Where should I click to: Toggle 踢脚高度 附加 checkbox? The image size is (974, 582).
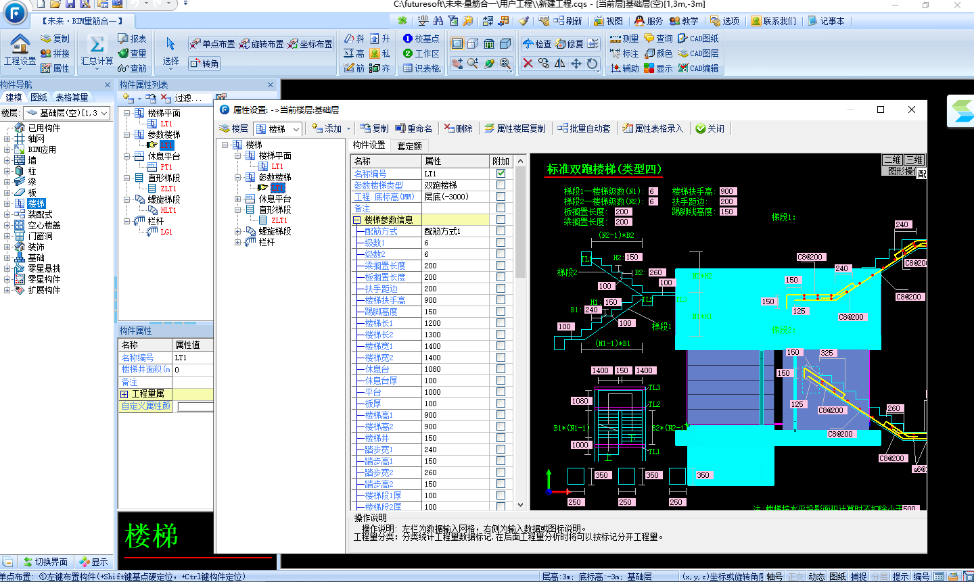(501, 311)
